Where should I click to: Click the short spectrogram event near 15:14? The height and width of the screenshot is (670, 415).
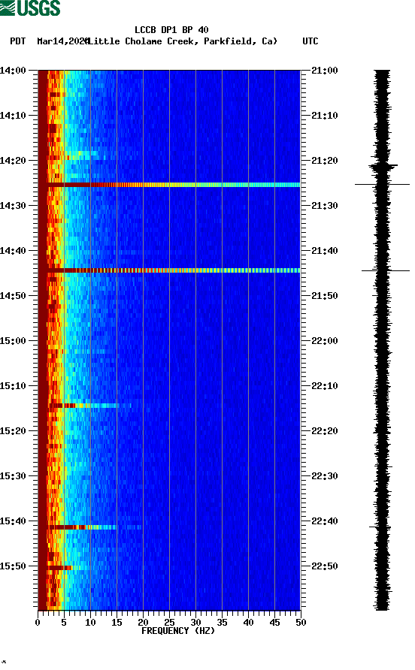point(83,405)
